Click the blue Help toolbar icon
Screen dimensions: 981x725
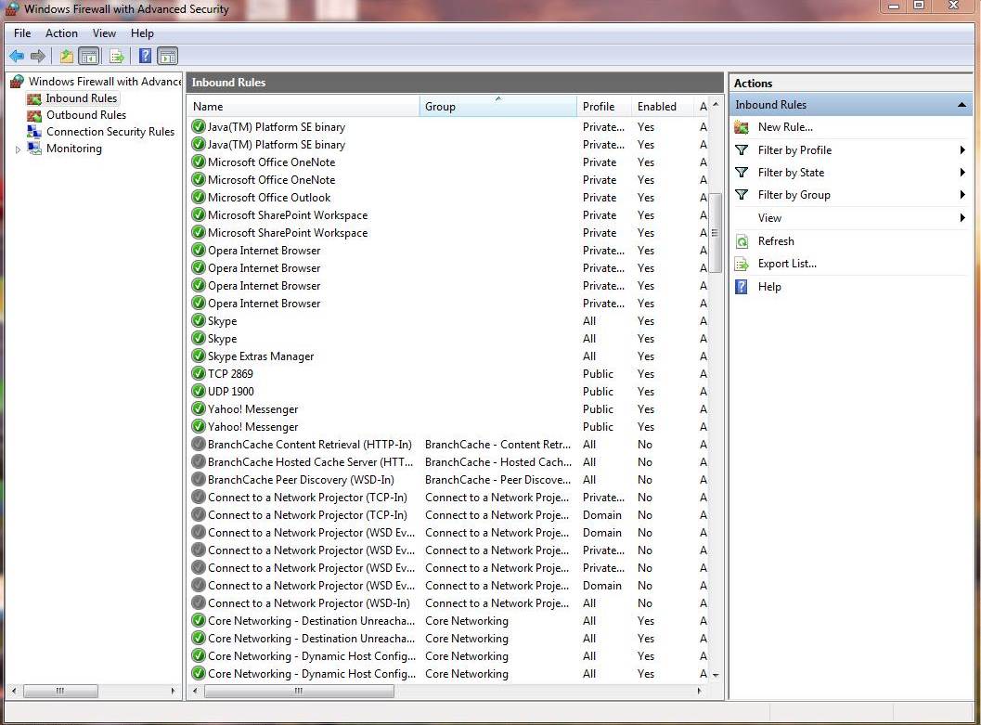[x=145, y=57]
